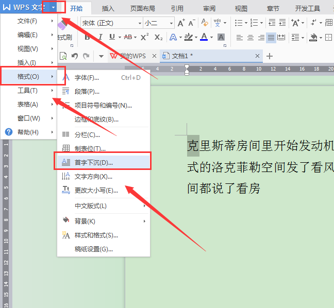Switch to 插入 ribbon tab
This screenshot has height=308, width=334.
pos(108,9)
